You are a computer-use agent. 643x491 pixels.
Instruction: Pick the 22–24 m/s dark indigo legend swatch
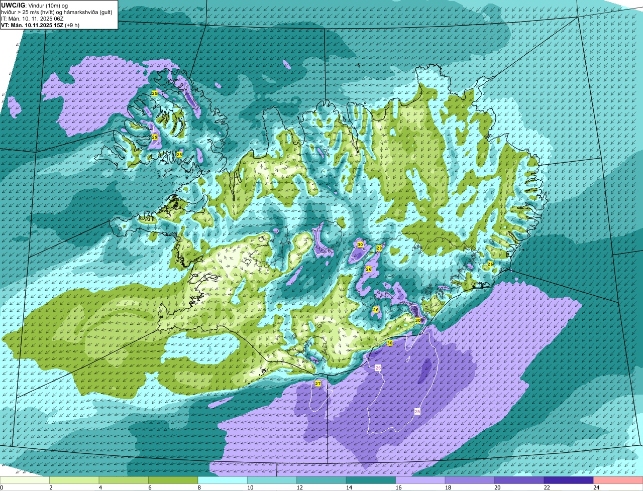click(x=569, y=480)
